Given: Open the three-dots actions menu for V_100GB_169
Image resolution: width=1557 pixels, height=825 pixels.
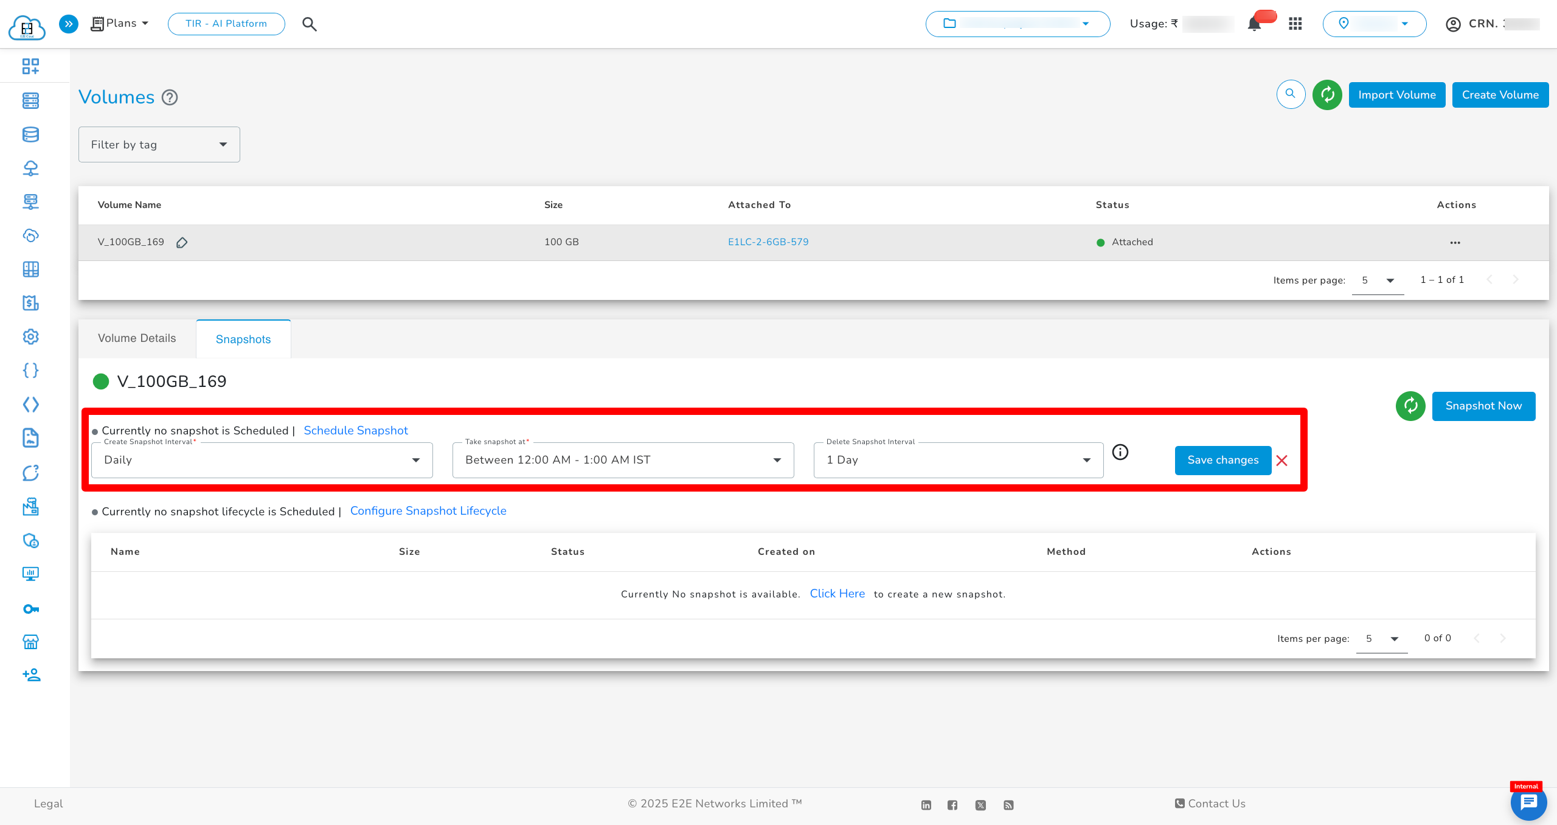Looking at the screenshot, I should (x=1455, y=243).
